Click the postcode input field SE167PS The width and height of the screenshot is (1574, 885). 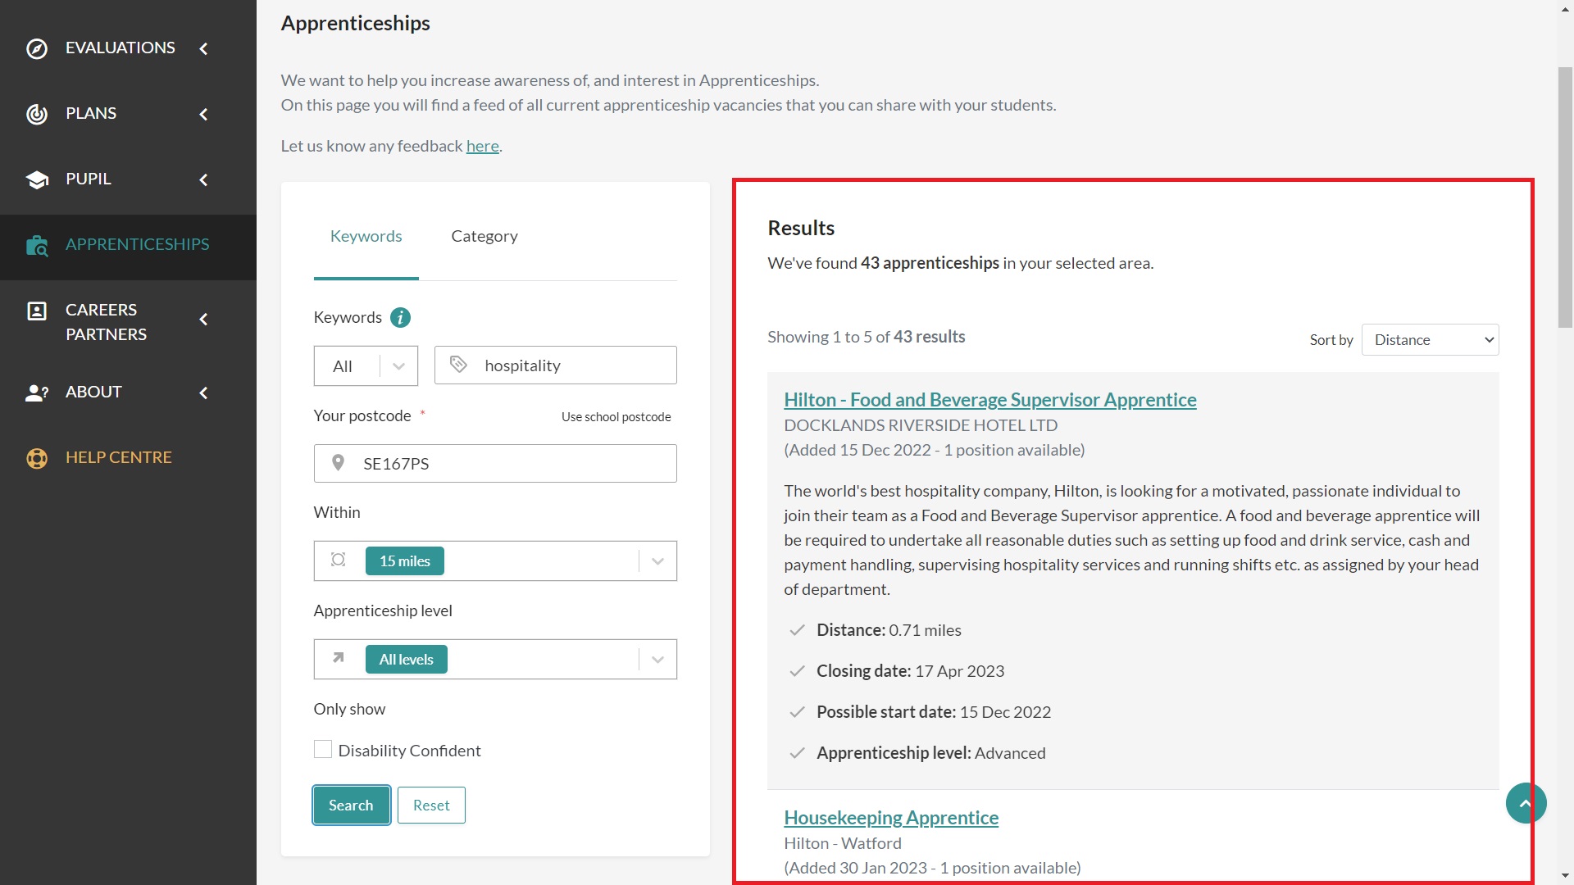[495, 464]
